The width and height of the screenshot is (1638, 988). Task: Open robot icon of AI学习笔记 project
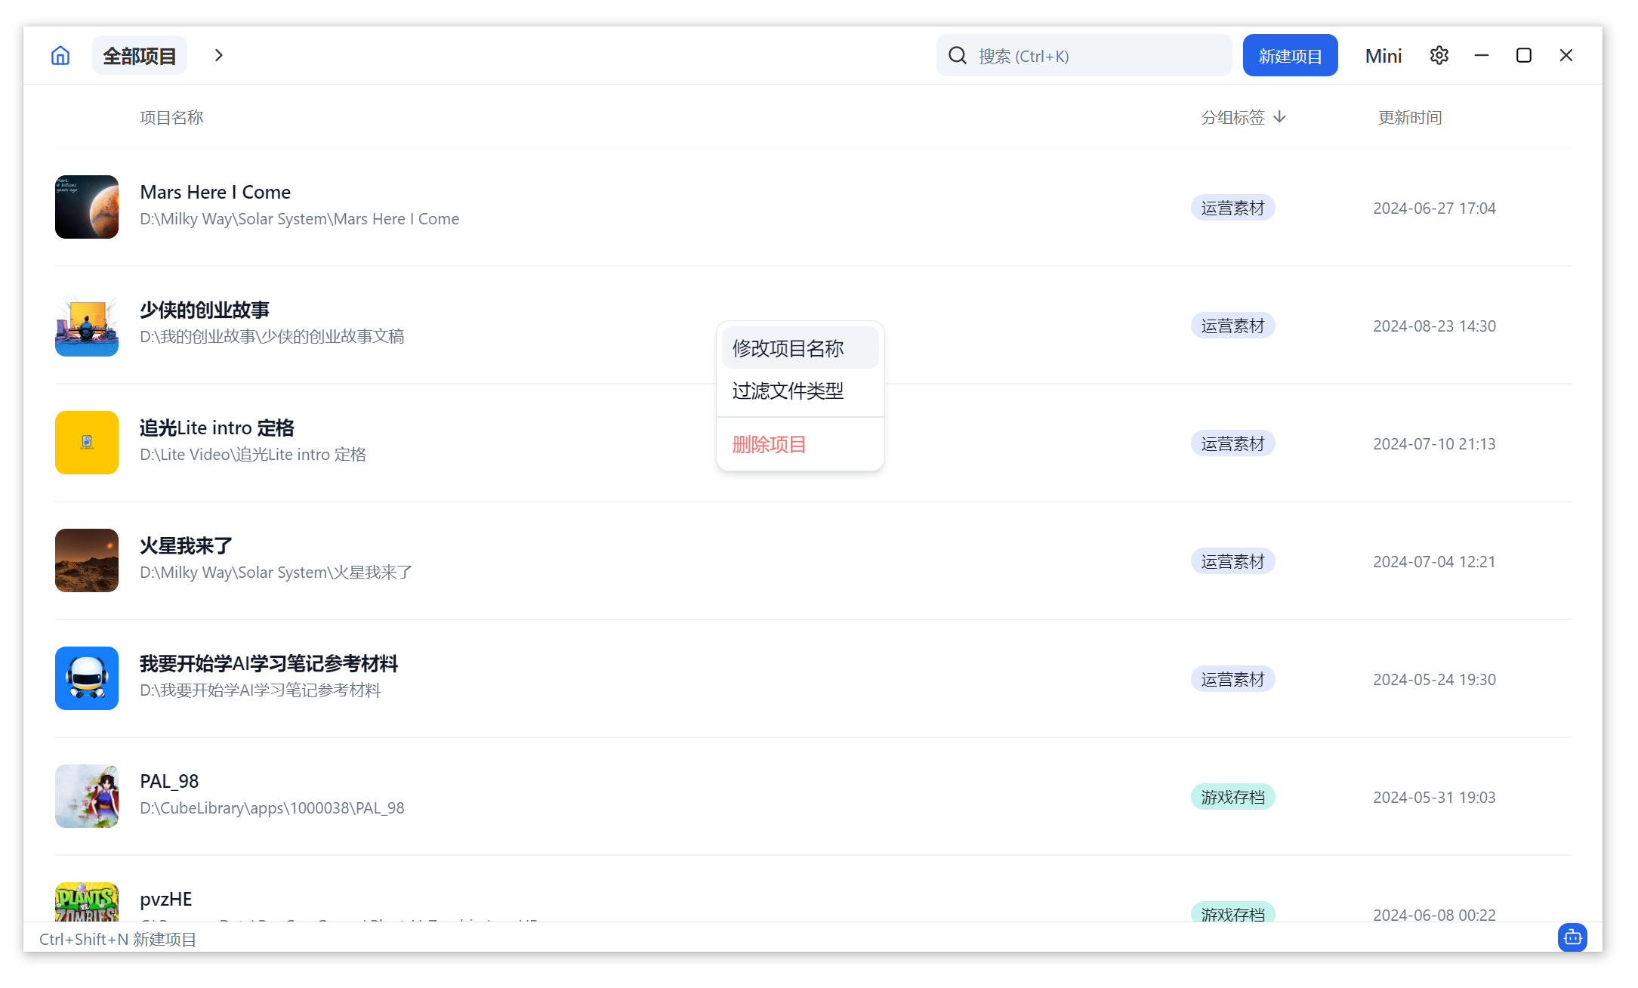(x=87, y=678)
